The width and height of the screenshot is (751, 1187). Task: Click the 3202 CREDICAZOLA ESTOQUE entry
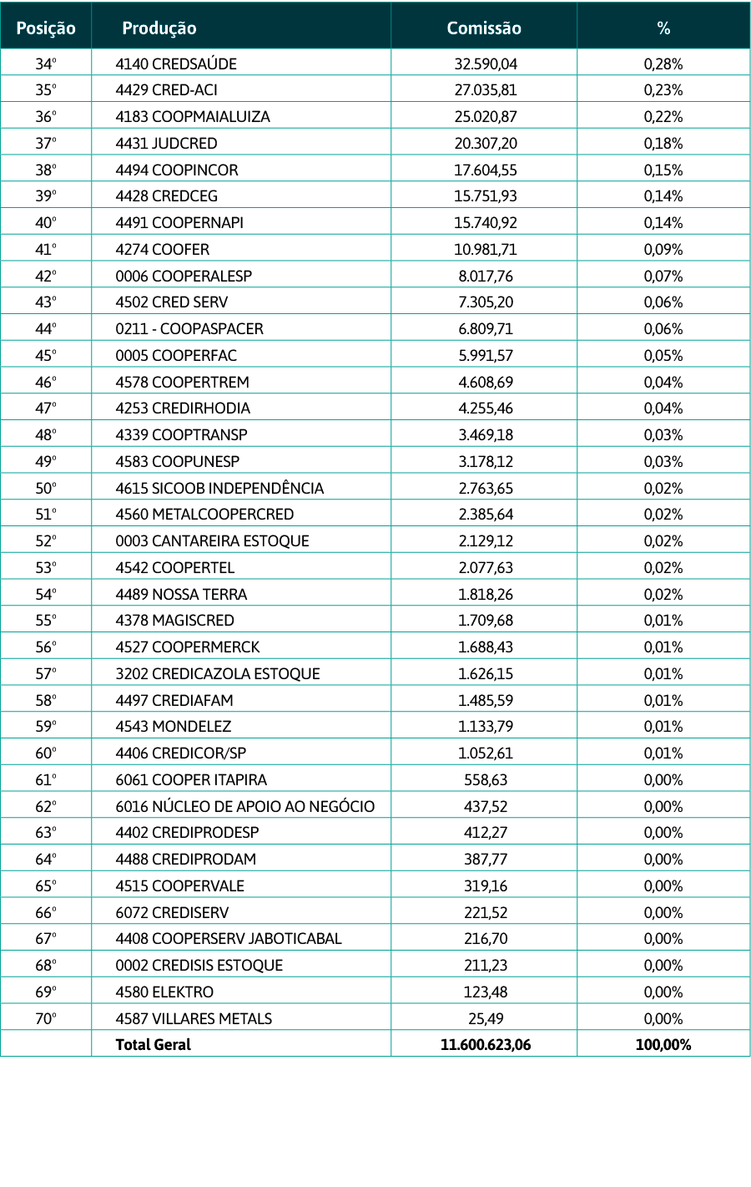click(x=218, y=673)
